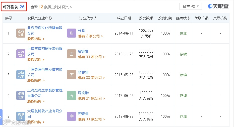Click the 被投资企业名称 column header
The image size is (234, 127).
point(40,18)
